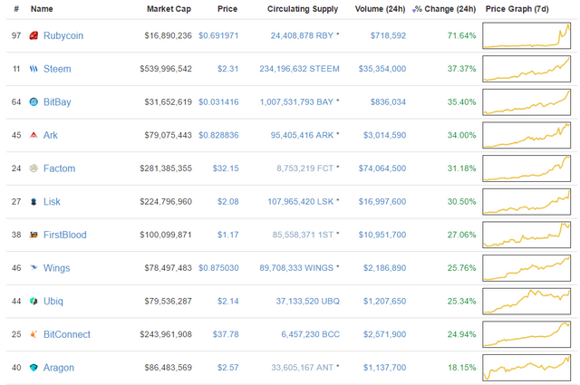Click supply 24,408,878 RBY
580x385 pixels.
[x=302, y=35]
